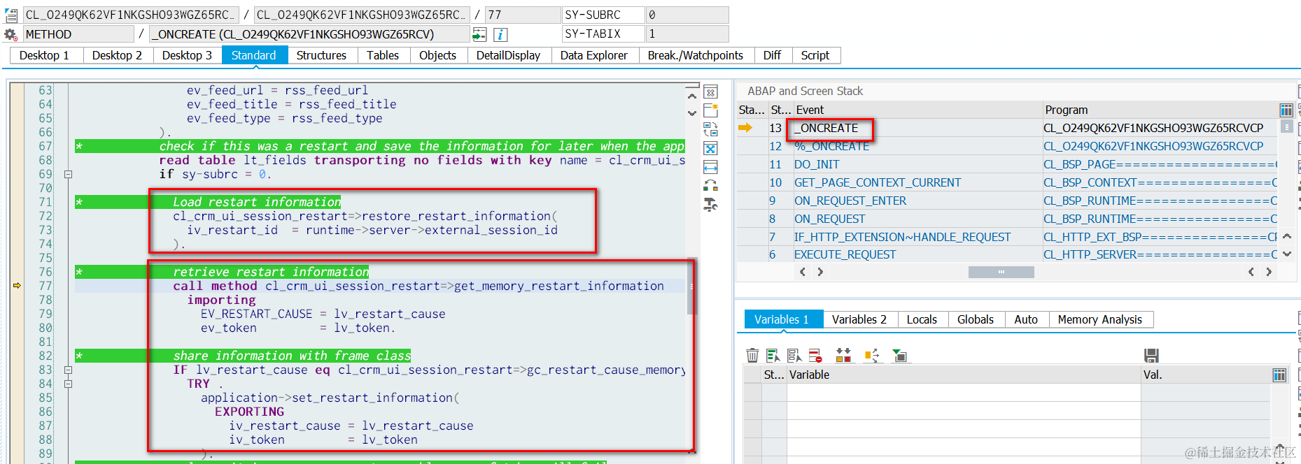Click the green select-all rows icon
The height and width of the screenshot is (464, 1301).
click(773, 356)
